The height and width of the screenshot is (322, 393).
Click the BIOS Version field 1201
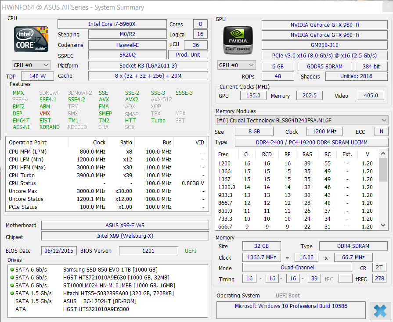(148, 251)
